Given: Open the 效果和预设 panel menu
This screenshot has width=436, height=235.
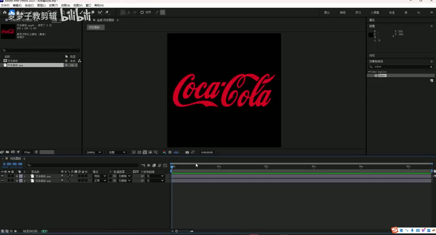Looking at the screenshot, I should coord(432,61).
